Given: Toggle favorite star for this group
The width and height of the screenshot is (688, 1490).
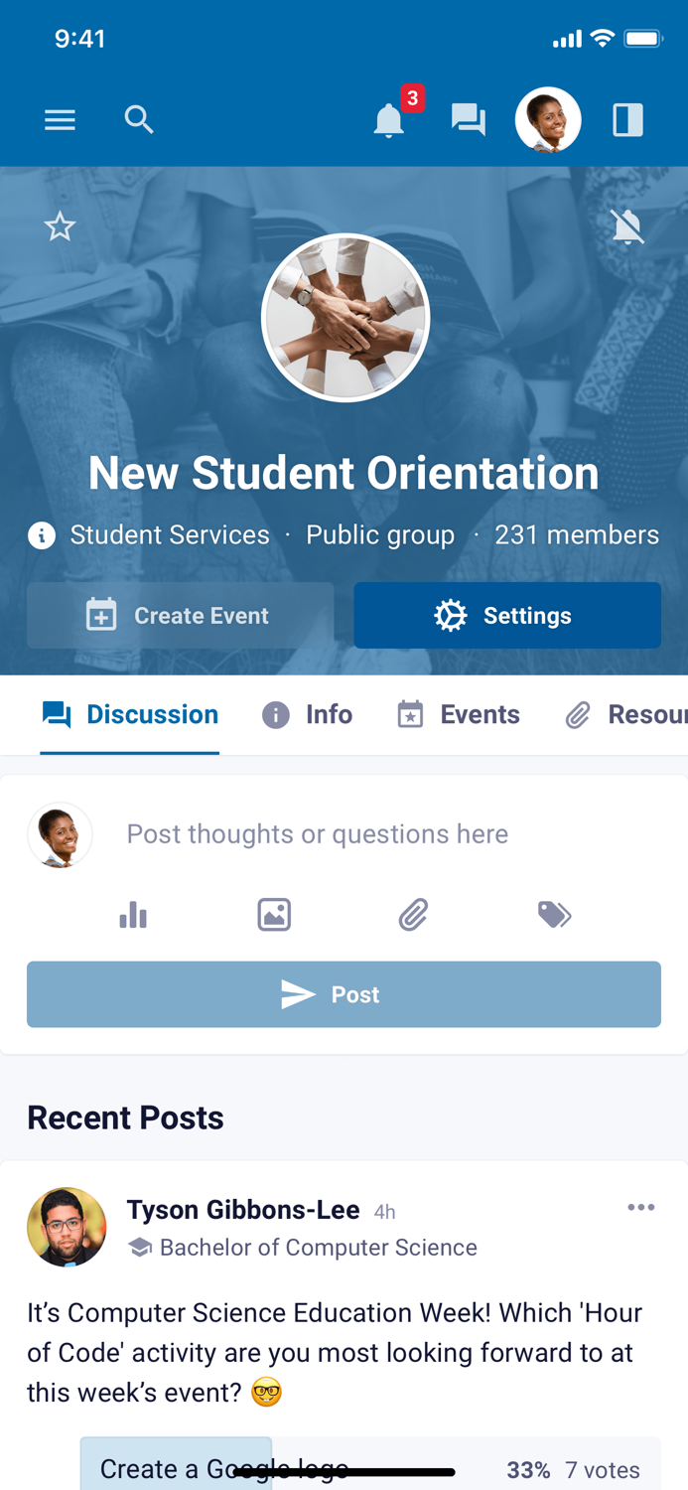Looking at the screenshot, I should pyautogui.click(x=60, y=227).
